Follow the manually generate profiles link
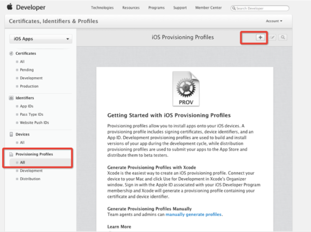311x232 pixels. tap(193, 214)
